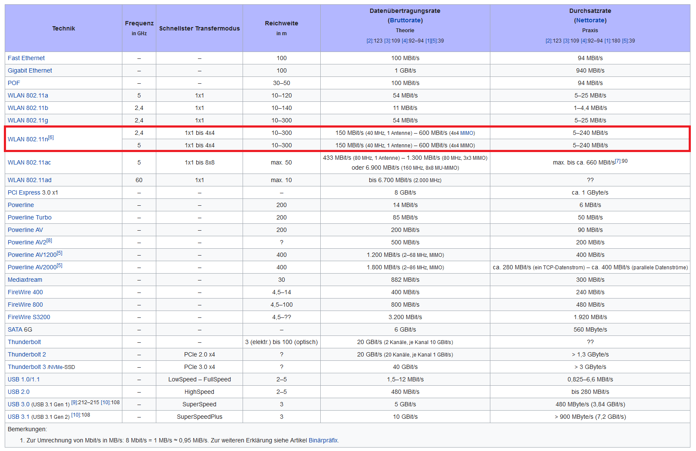Select the Reichweite column header

(x=282, y=28)
